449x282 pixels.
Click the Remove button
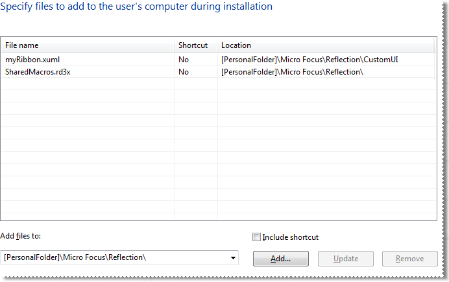(409, 259)
